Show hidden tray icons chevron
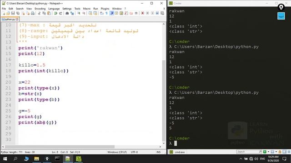The height and width of the screenshot is (163, 291). 241,159
